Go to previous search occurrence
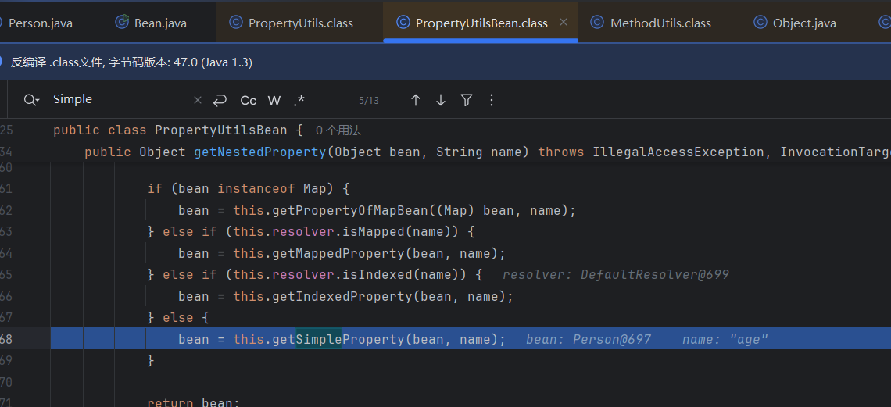Screen dimensions: 891x407 416,100
